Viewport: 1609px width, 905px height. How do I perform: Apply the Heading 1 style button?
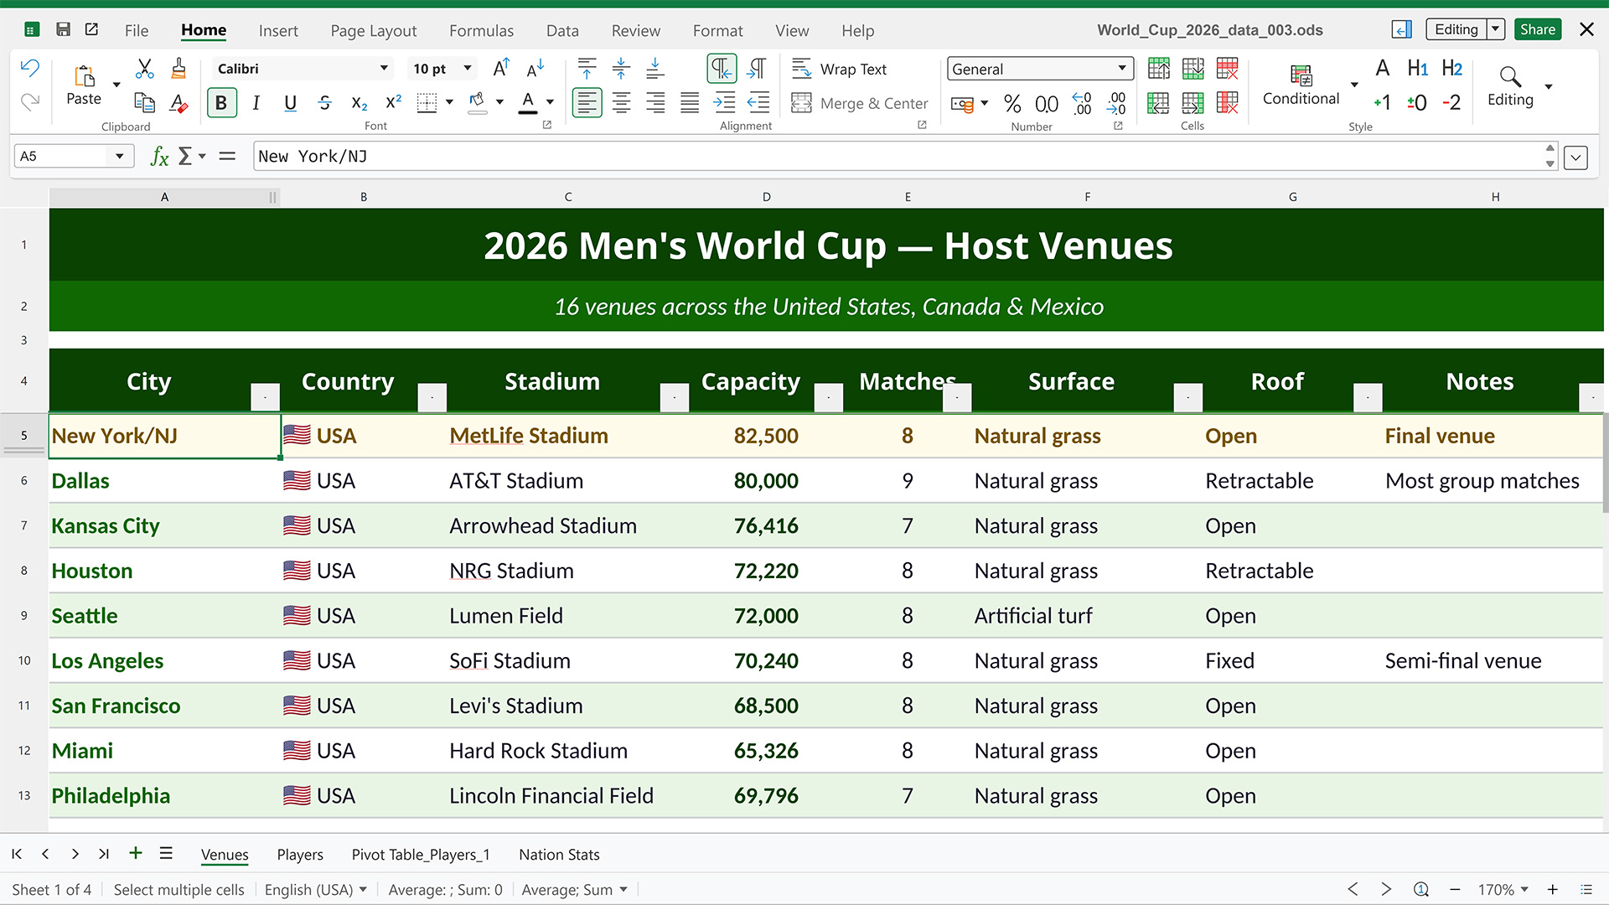click(x=1418, y=69)
